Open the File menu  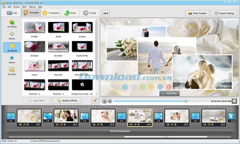[x=4, y=7]
